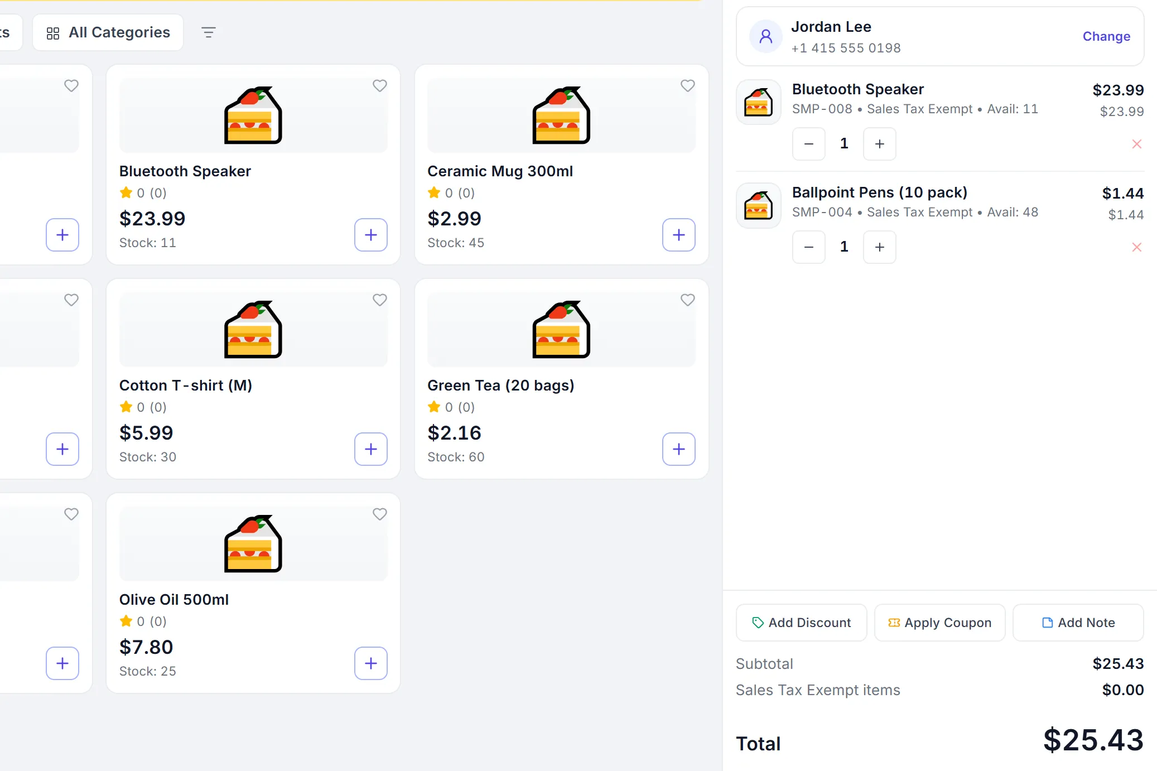Click the Apply Coupon button
The image size is (1157, 771).
pos(940,623)
